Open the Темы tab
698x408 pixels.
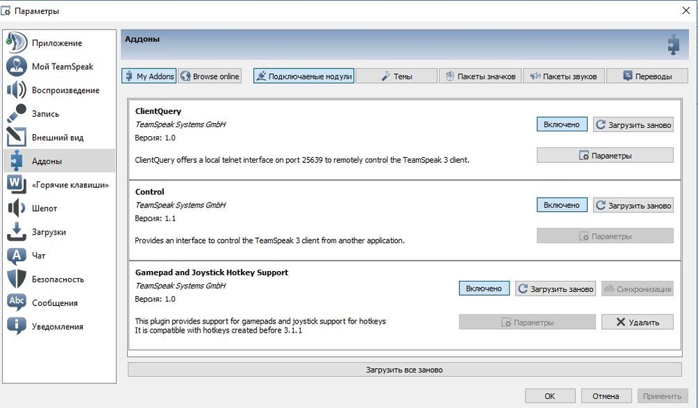pyautogui.click(x=396, y=76)
